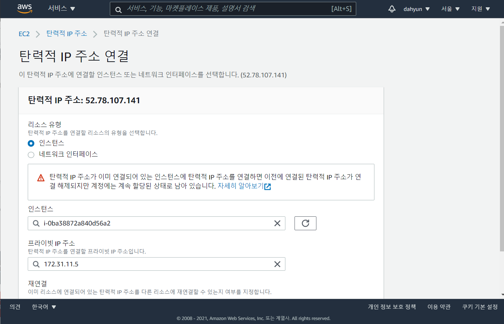Viewport: 504px width, 324px height.
Task: Click the page vertical scrollbar
Action: coord(502,139)
